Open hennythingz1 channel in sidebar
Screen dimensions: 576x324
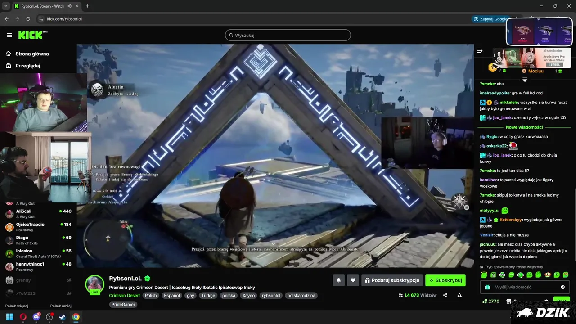pyautogui.click(x=38, y=267)
